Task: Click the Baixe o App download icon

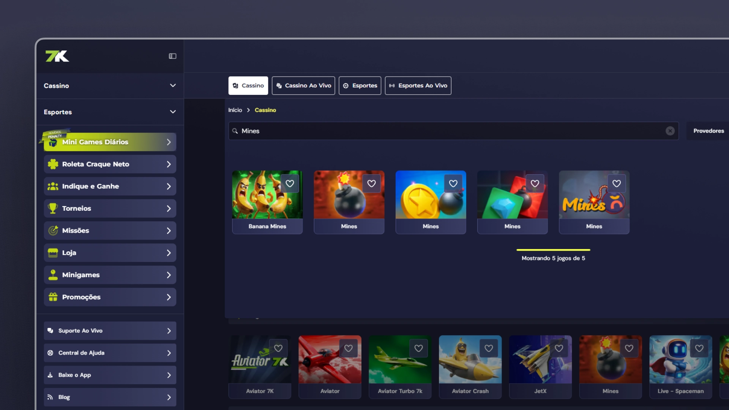Action: [x=50, y=375]
